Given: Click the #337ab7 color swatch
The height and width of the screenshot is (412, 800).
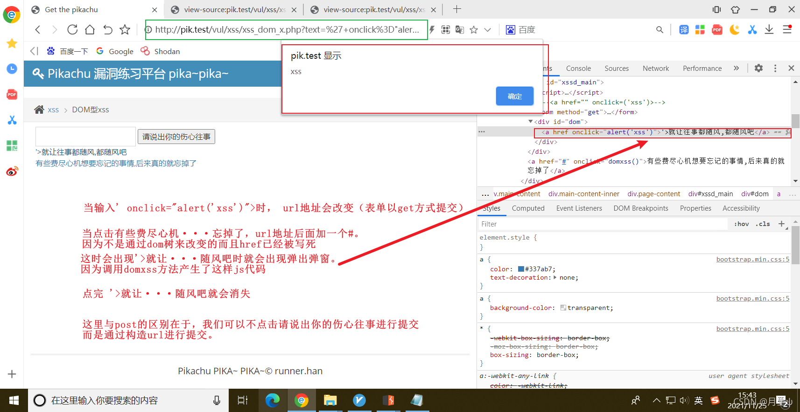Looking at the screenshot, I should click(x=521, y=269).
